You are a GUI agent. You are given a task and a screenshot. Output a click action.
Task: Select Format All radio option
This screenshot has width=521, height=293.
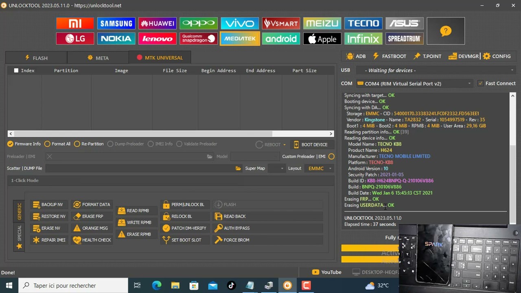[57, 144]
